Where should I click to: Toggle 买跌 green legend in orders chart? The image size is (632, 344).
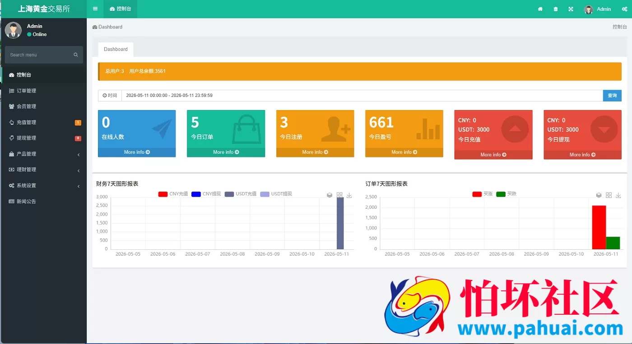click(501, 194)
